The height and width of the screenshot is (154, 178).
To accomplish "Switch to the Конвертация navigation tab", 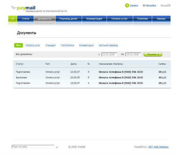I will [x=94, y=19].
